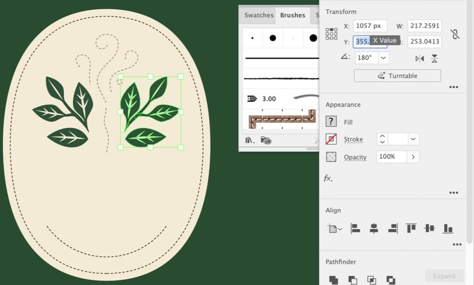This screenshot has height=285, width=474.
Task: Select the brown stitched pattern brush
Action: tap(281, 119)
